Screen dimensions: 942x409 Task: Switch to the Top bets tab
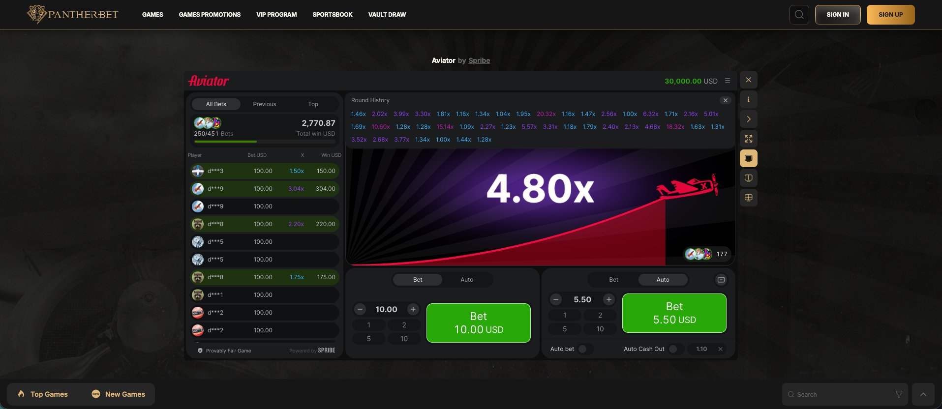point(313,104)
